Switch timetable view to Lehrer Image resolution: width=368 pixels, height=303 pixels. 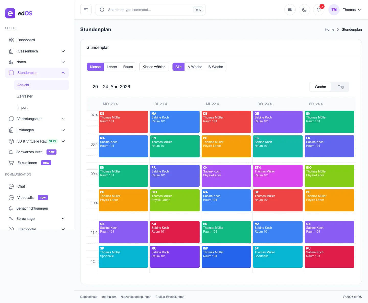(x=112, y=67)
